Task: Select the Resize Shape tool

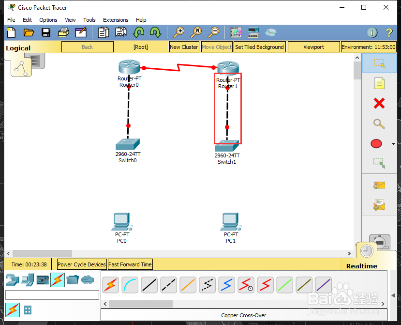Action: point(379,163)
